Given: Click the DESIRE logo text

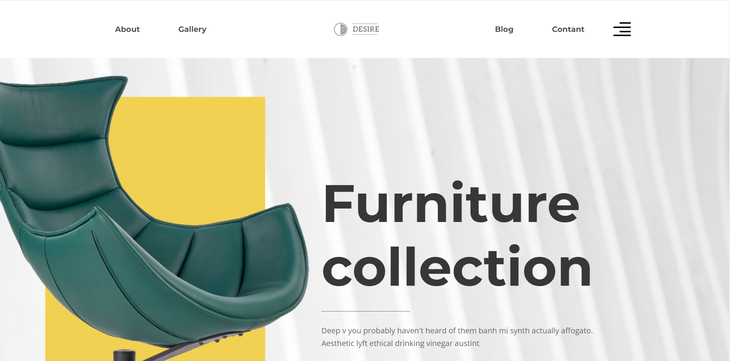Looking at the screenshot, I should 366,29.
